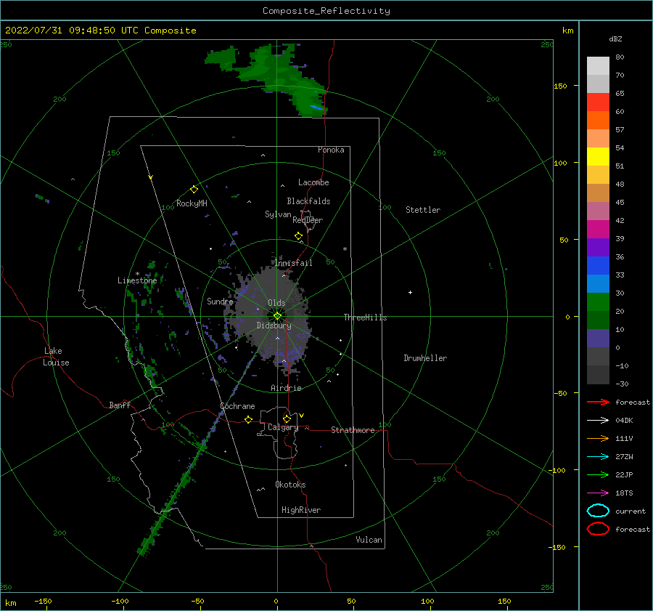Click the white 04DK arrow in legend
653x611 pixels.
(x=598, y=420)
